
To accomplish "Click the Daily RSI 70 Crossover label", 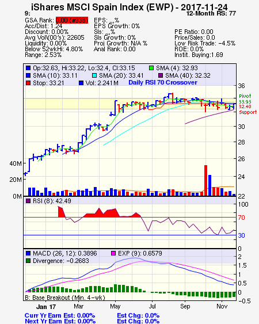I will [163, 82].
